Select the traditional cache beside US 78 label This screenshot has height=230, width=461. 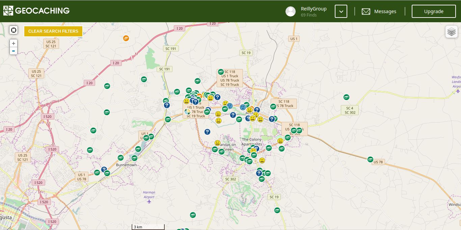(370, 159)
